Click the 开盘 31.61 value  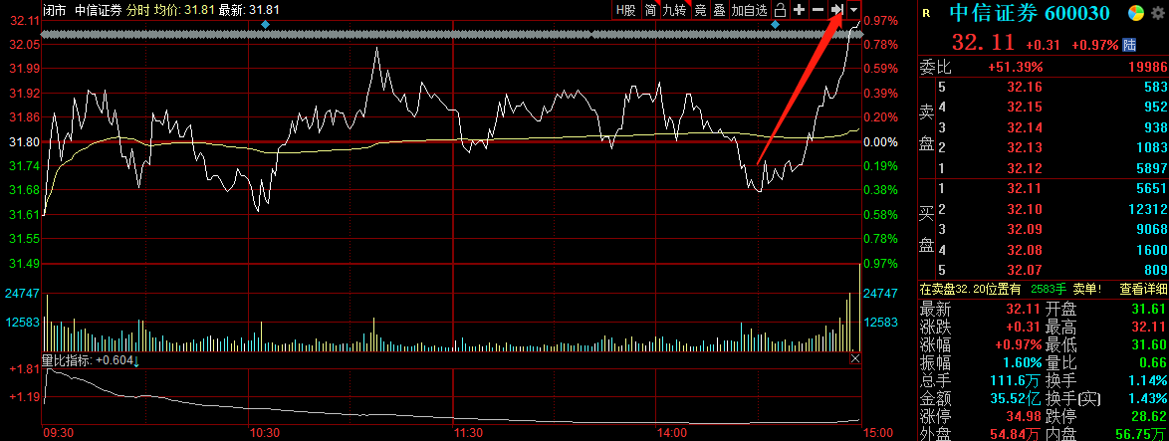pos(1149,309)
